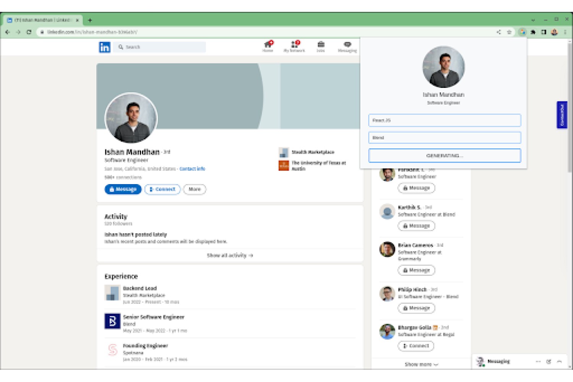573x382 pixels.
Task: Open Philip Hinch profile photo
Action: tap(387, 293)
